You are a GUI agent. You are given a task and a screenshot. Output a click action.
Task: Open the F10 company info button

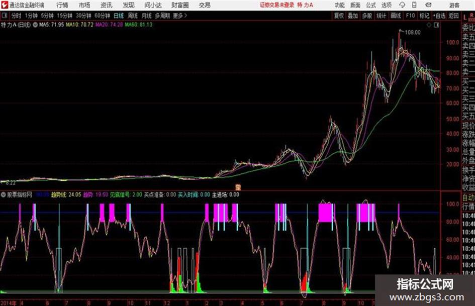[410, 16]
